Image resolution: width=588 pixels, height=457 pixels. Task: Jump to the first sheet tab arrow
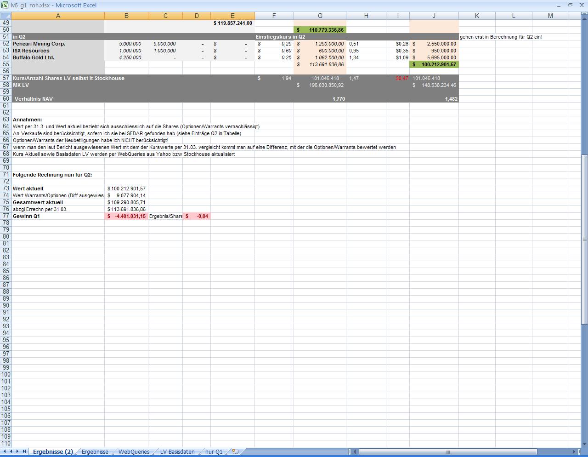point(5,451)
